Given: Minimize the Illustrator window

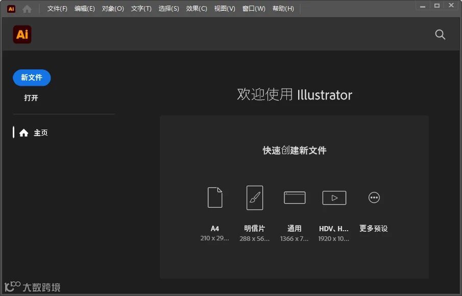Looking at the screenshot, I should [x=423, y=6].
